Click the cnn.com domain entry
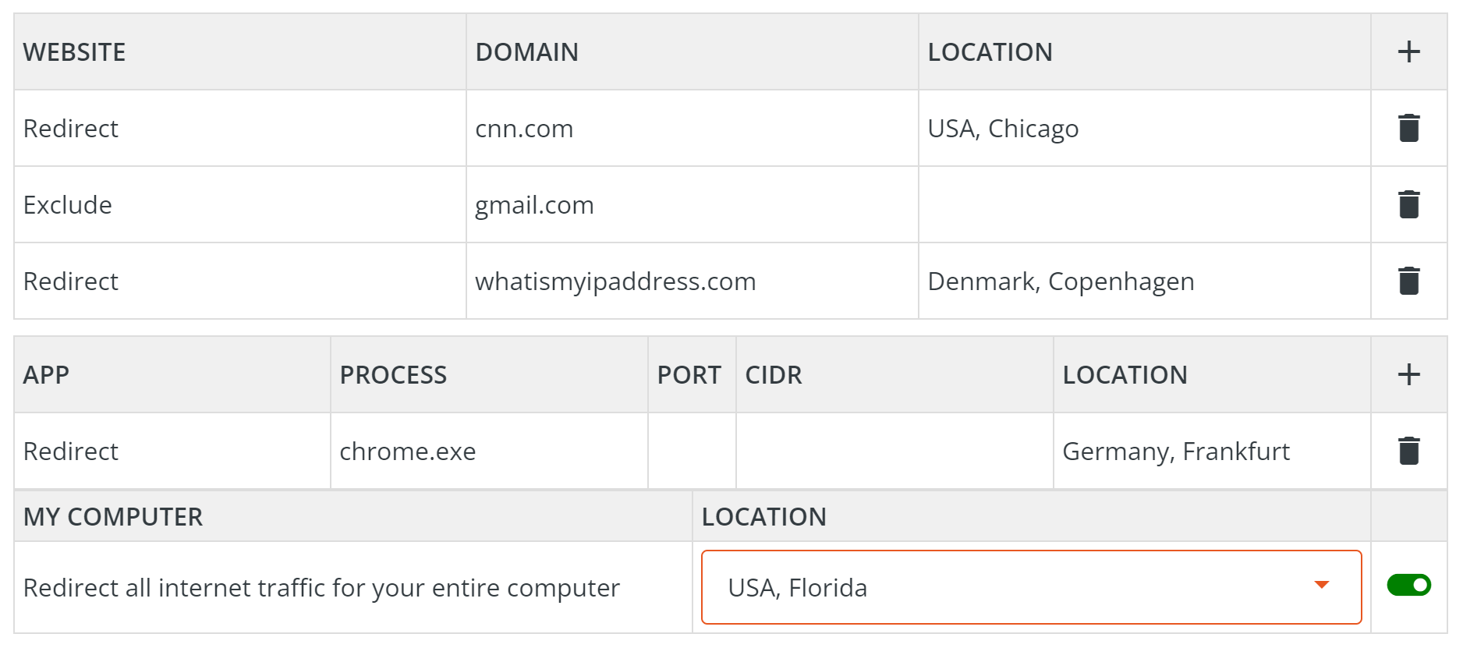 coord(524,127)
